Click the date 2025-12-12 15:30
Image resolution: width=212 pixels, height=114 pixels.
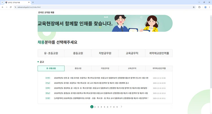pos(159,78)
